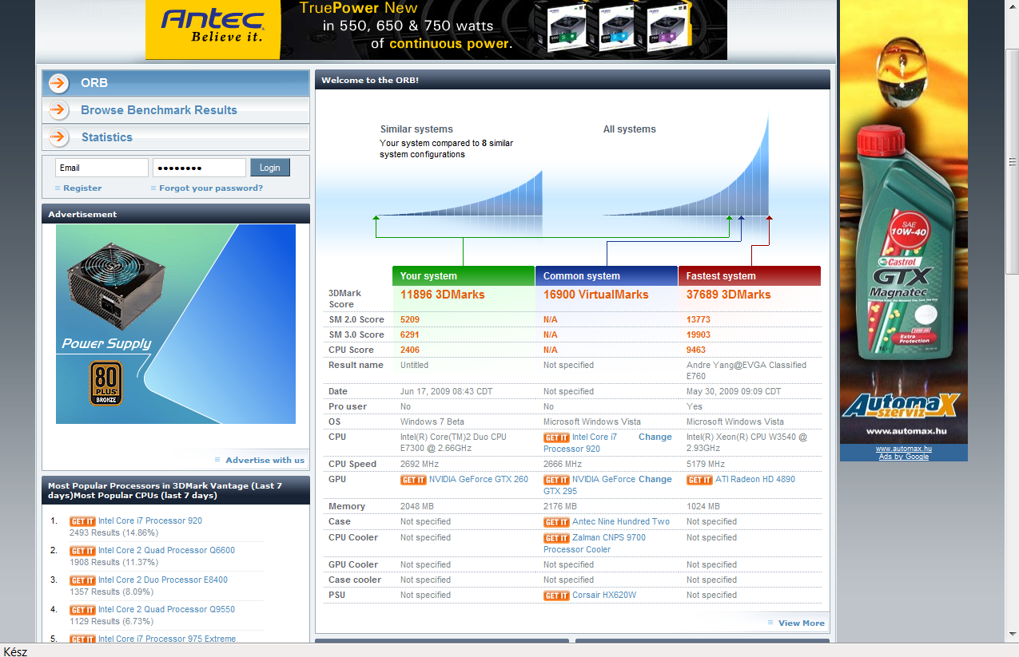Click GET IT badge beside Corsair HX620W
The image size is (1019, 657).
click(x=556, y=596)
